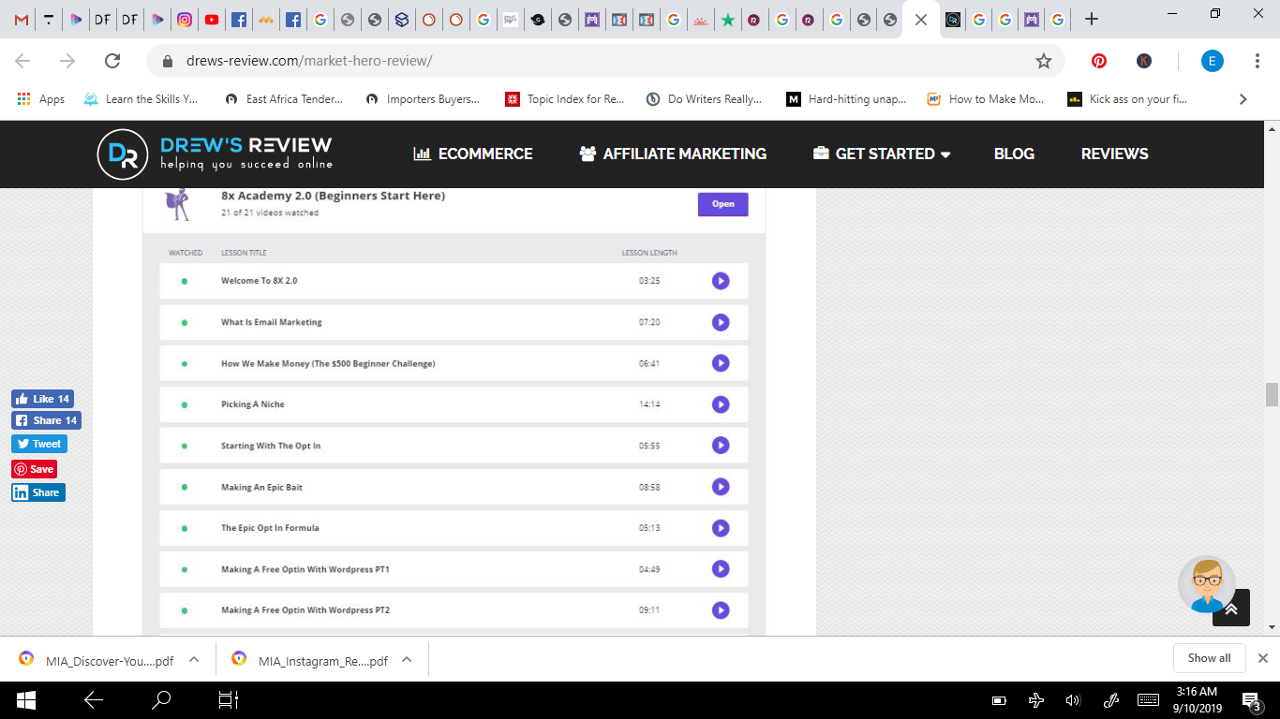Screen dimensions: 1280x719
Task: Open the MIA_Instagram_Re pdf download
Action: point(311,660)
